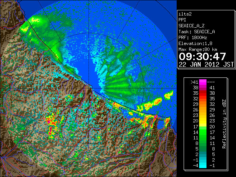This screenshot has width=236, height=177.
Task: Click the "PRF: 1800Hz" line
Action: (193, 38)
